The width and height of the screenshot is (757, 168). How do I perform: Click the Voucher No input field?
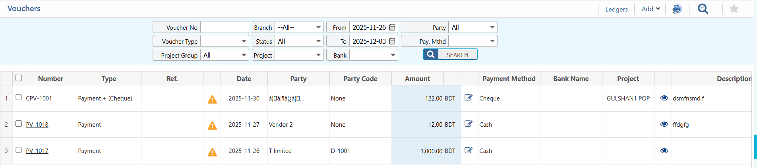point(225,27)
